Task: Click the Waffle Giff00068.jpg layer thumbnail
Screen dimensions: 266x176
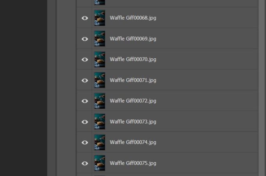Action: point(100,18)
